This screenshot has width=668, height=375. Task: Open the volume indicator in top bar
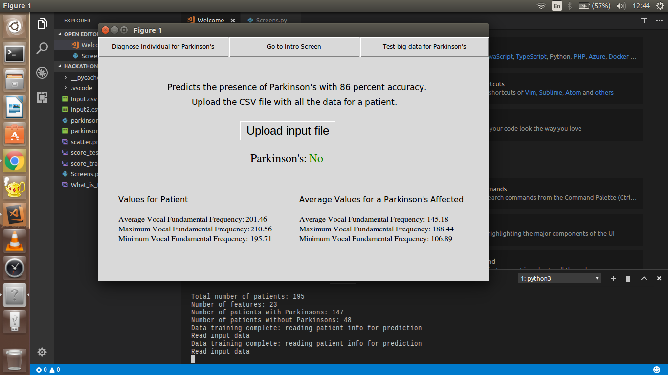pos(621,6)
